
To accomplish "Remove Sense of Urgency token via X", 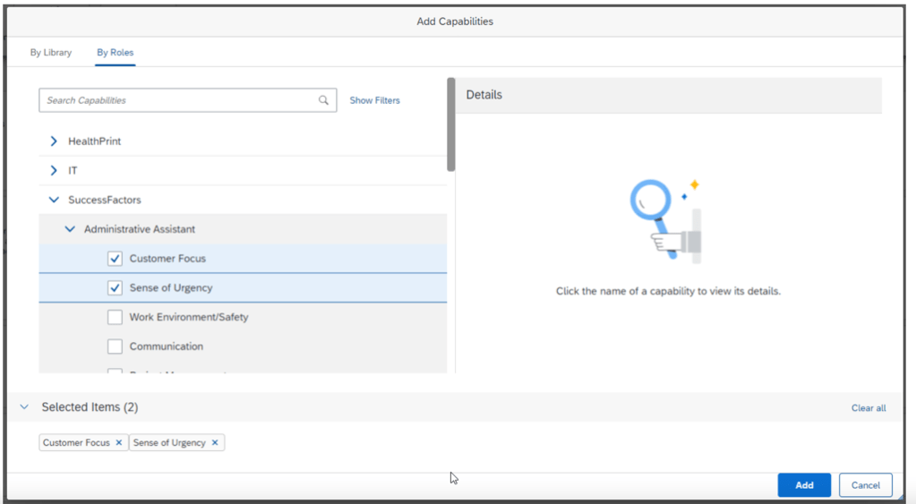I will pyautogui.click(x=215, y=443).
